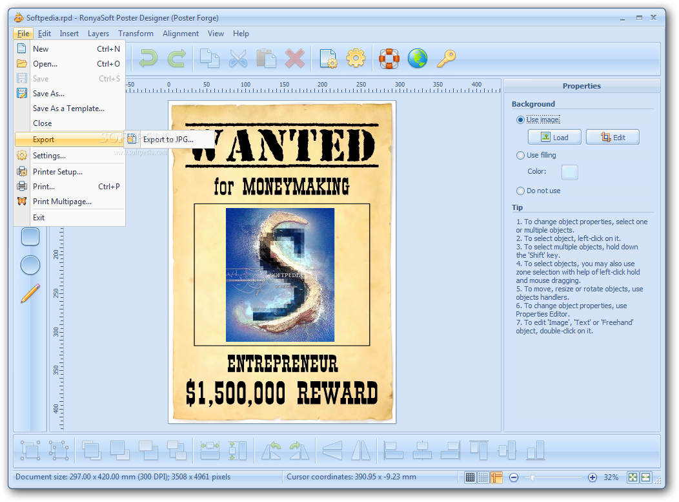
Task: Click the Fit width icon in bottom toolbar
Action: click(210, 450)
